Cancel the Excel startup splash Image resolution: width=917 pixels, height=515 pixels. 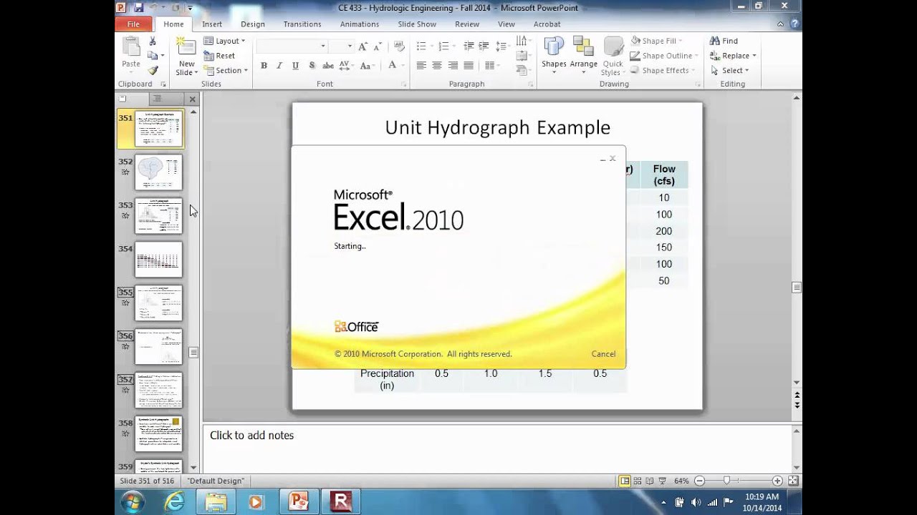coord(603,354)
